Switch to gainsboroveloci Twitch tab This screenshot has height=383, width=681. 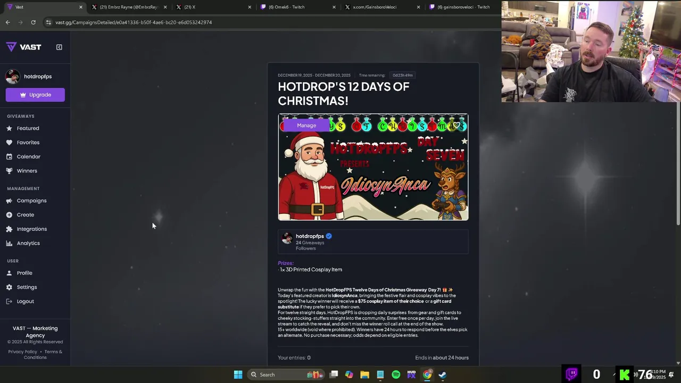(x=463, y=7)
